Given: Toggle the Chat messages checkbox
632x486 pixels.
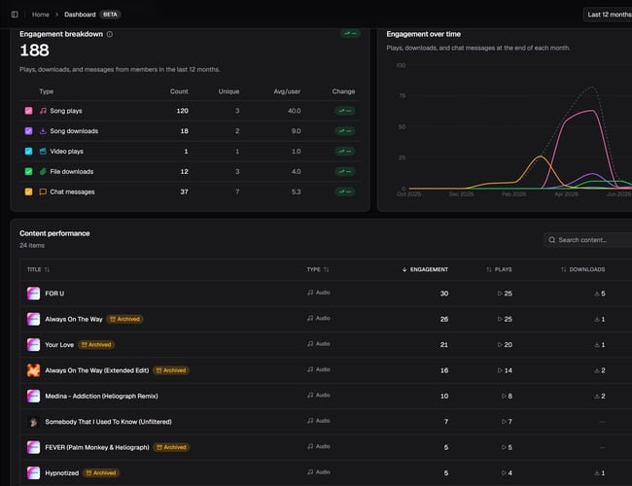Looking at the screenshot, I should 28,191.
